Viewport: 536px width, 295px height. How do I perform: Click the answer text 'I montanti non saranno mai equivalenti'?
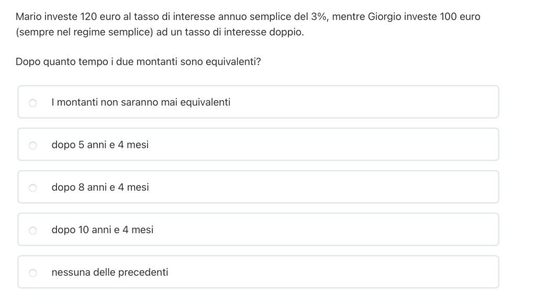(x=141, y=102)
